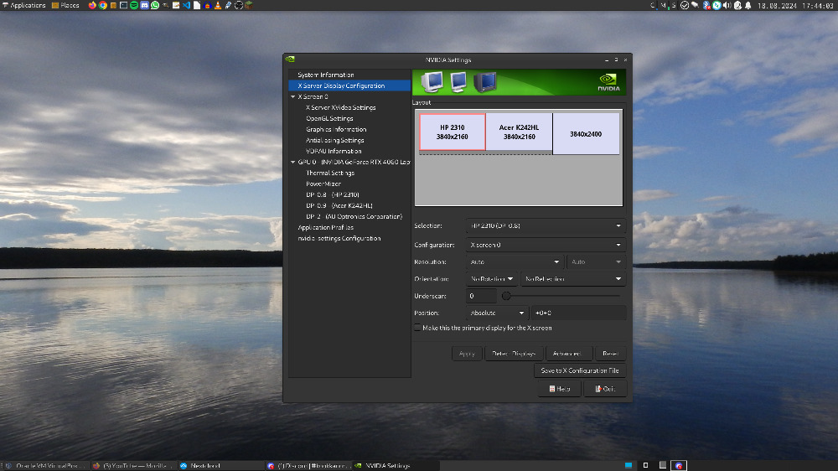Click the Reset button
The image size is (838, 471).
(x=610, y=354)
